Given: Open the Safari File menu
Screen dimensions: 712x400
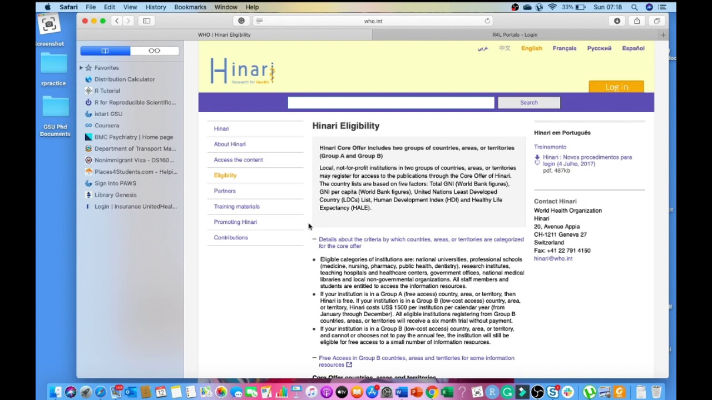Looking at the screenshot, I should point(91,7).
